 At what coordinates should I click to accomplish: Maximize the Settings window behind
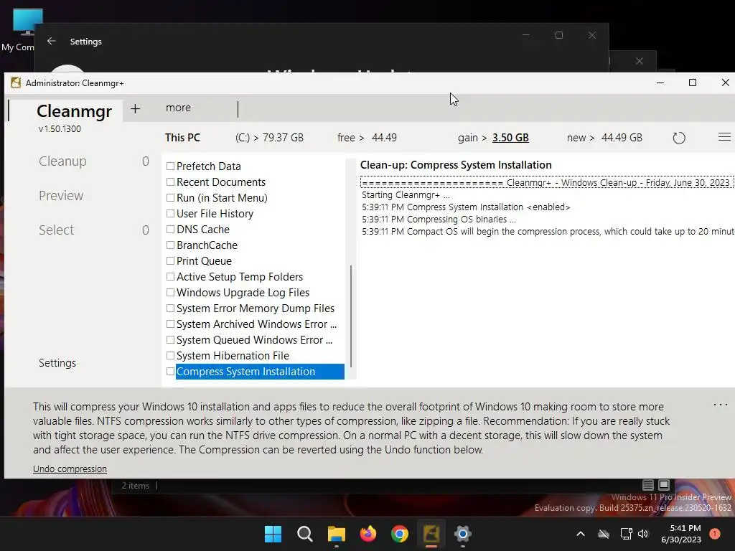558,35
